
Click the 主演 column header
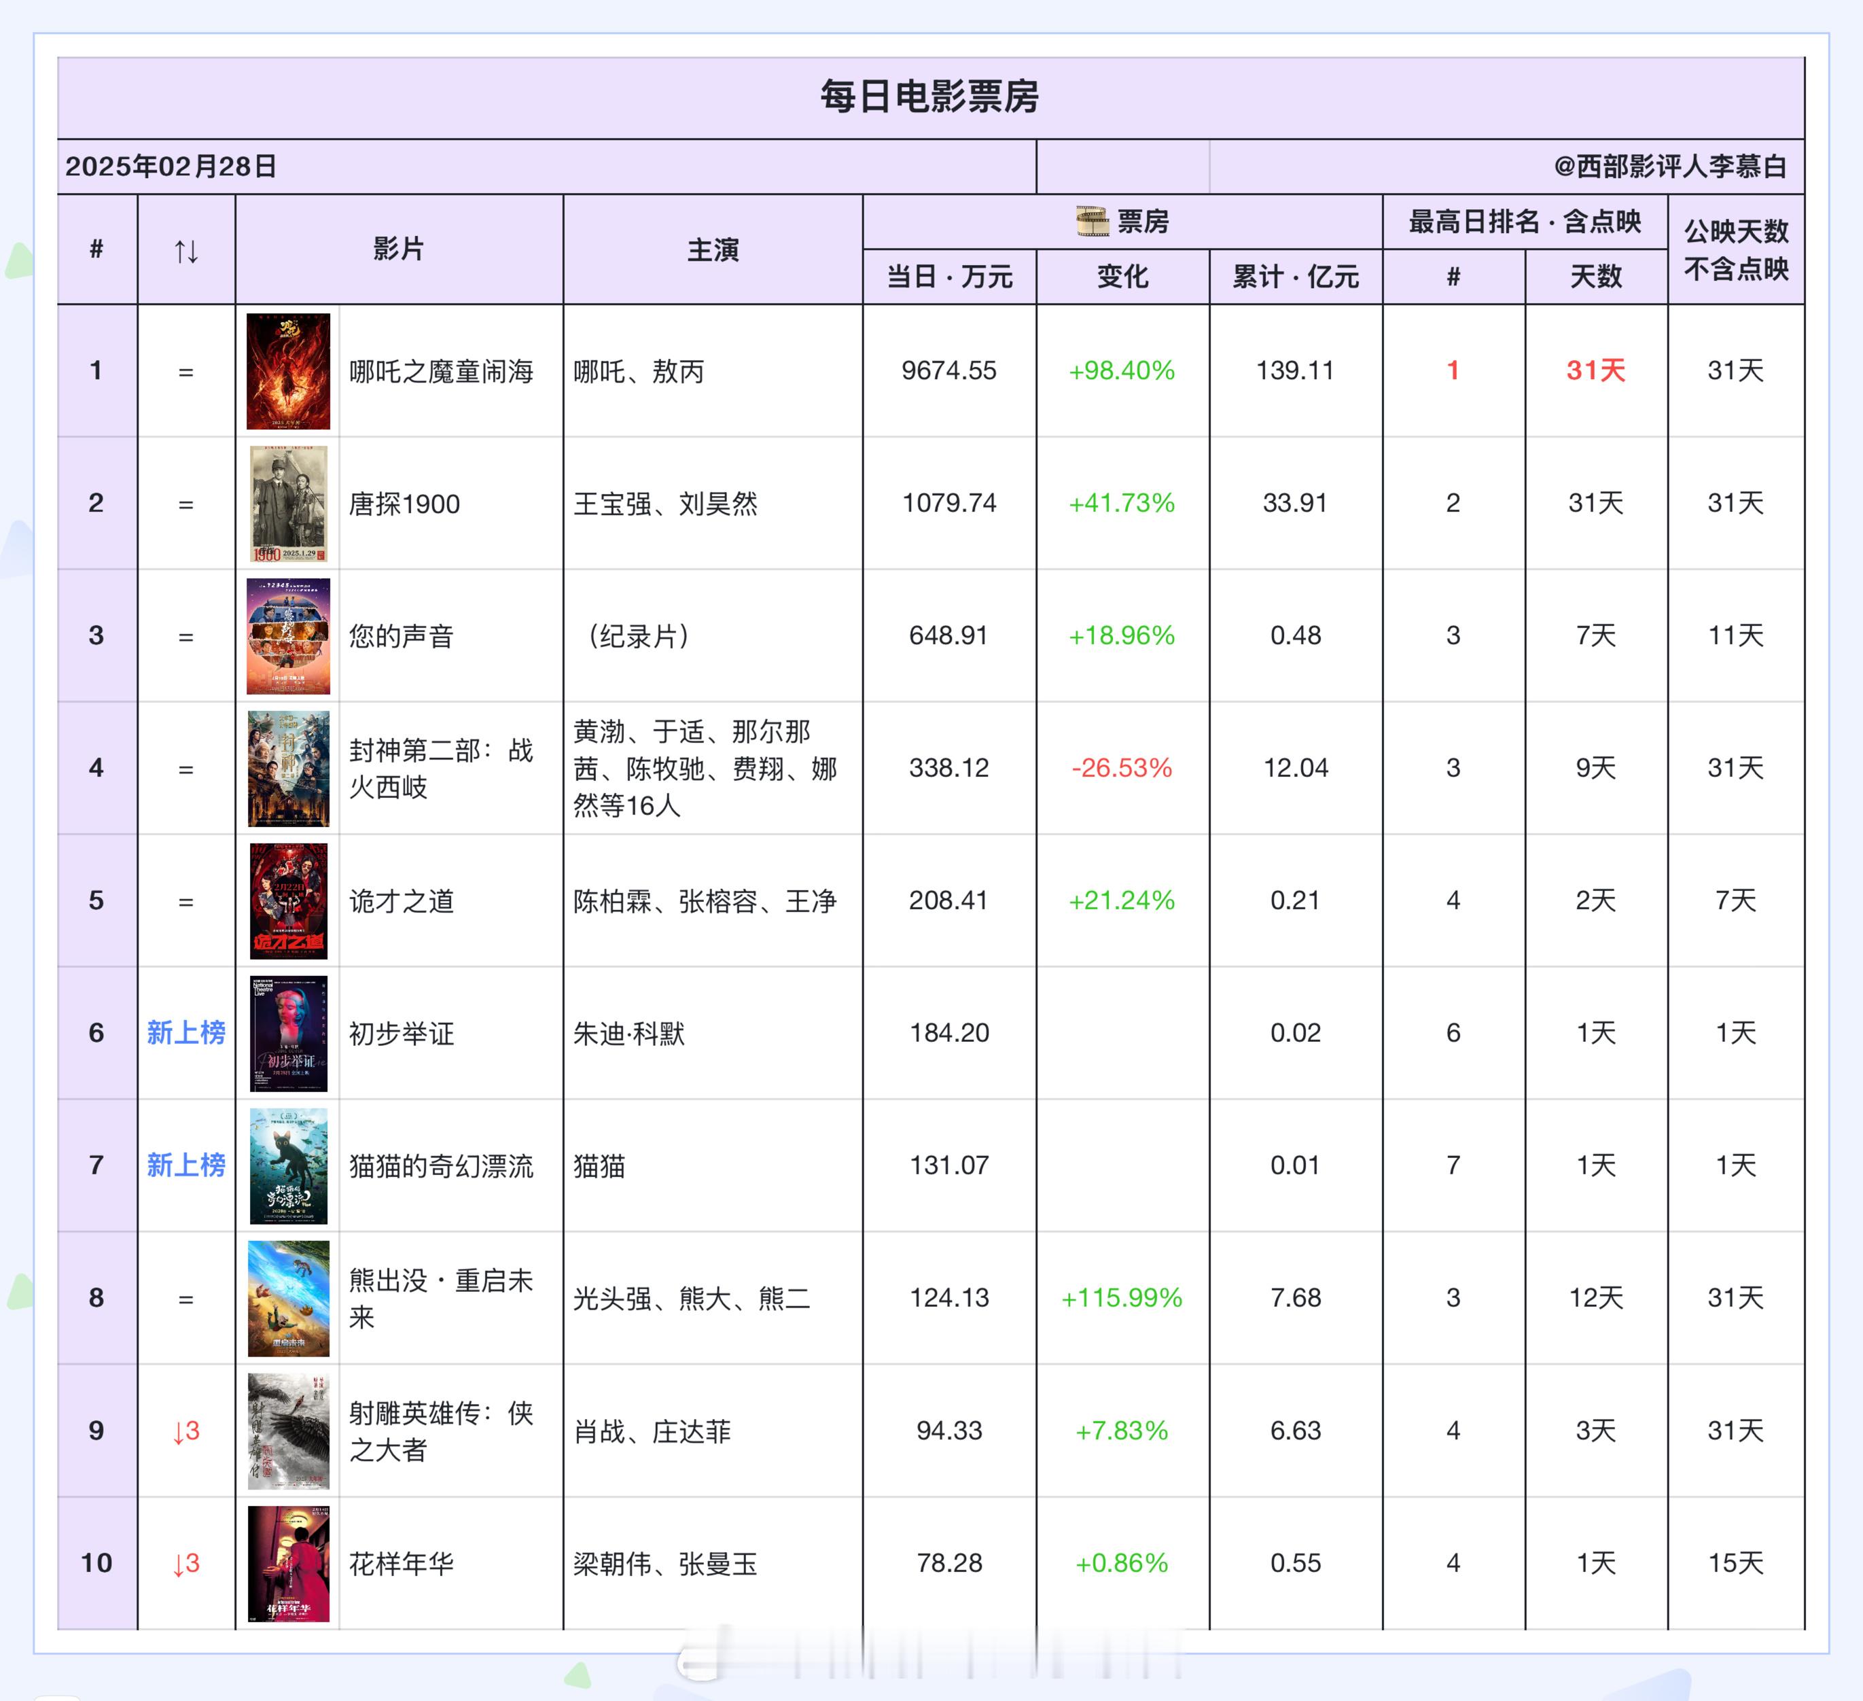tap(713, 249)
